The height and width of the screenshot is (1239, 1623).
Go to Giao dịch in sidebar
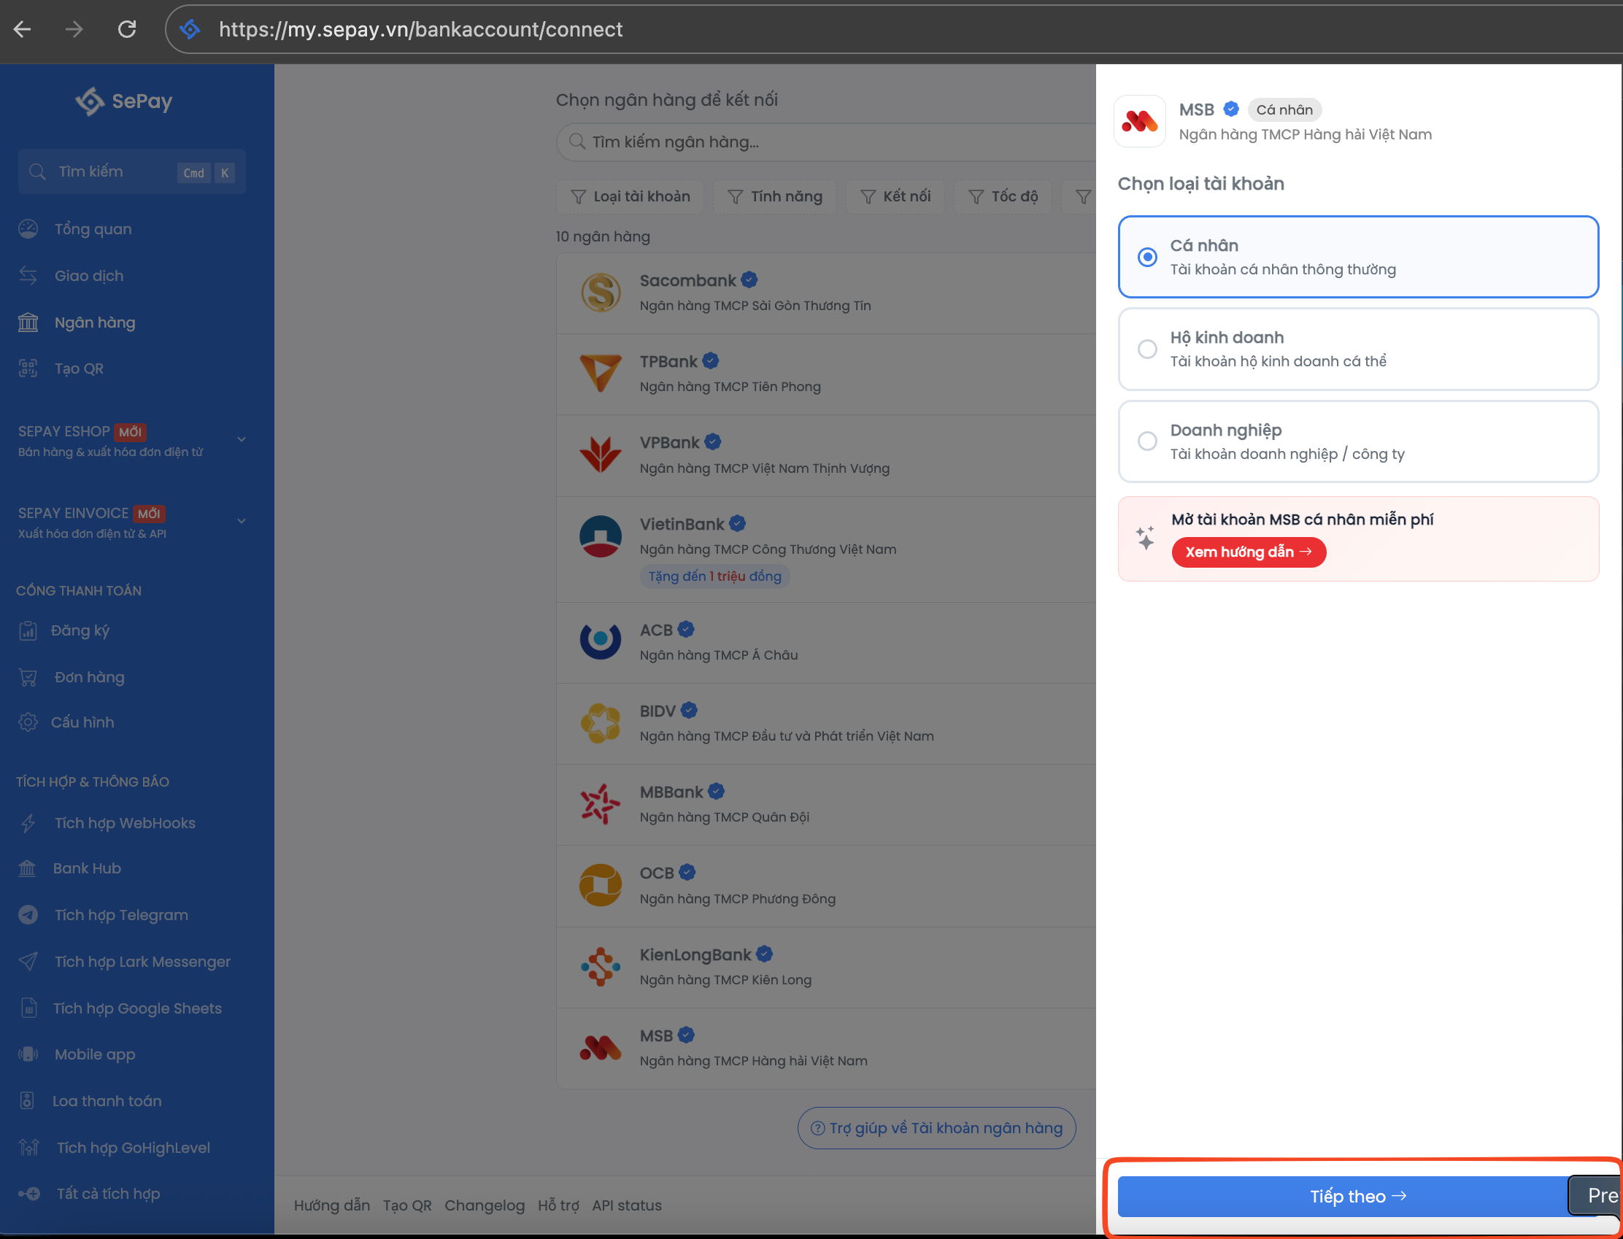[88, 276]
